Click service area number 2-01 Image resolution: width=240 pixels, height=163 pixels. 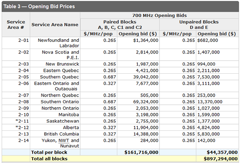[x=24, y=40]
